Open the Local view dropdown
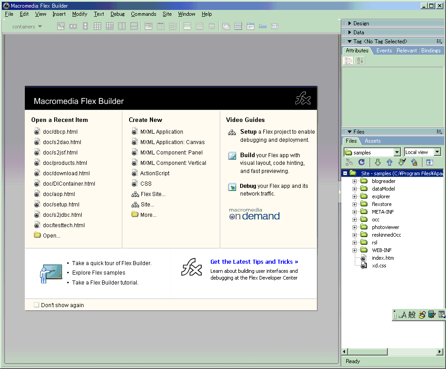The image size is (446, 369). pos(437,152)
